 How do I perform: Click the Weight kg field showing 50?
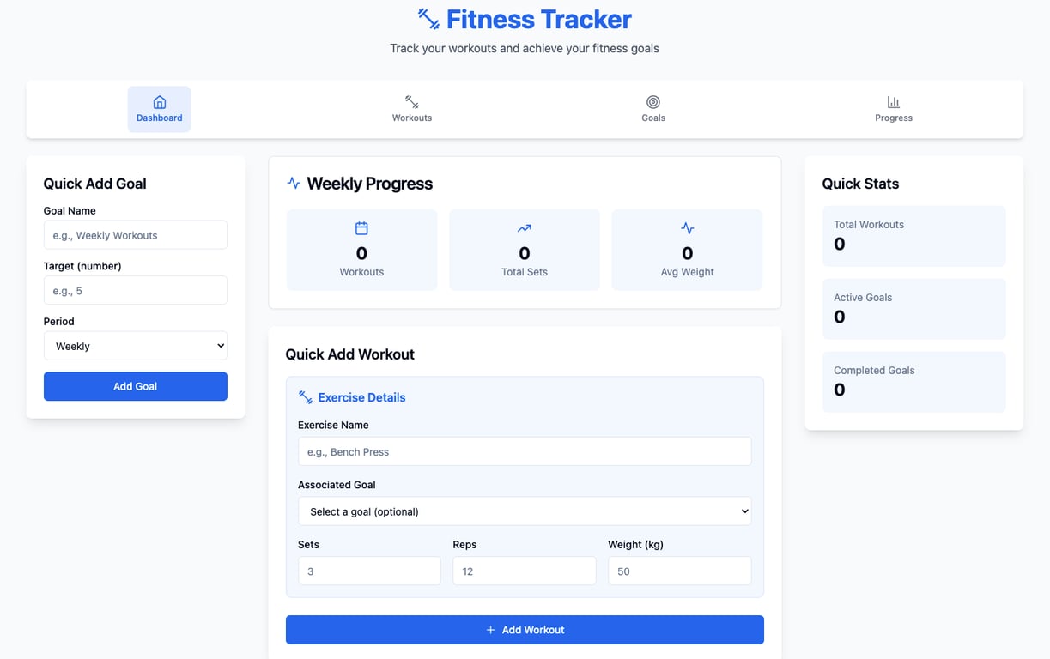point(679,571)
